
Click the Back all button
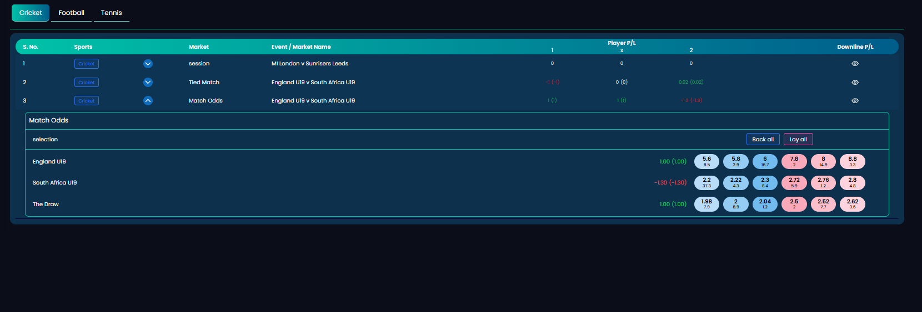tap(763, 139)
